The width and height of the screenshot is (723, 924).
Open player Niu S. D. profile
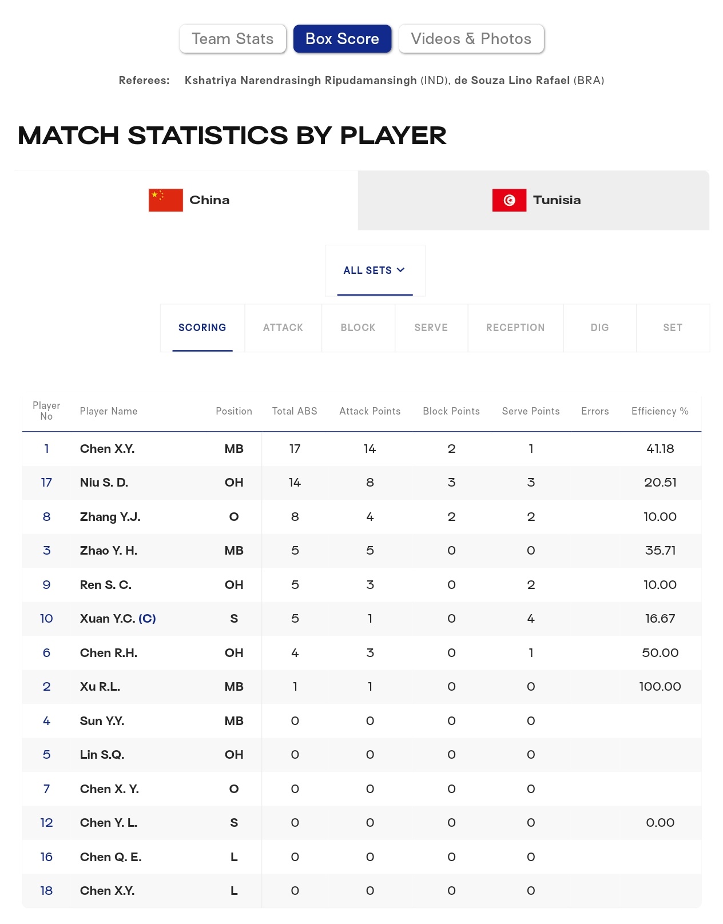(x=104, y=483)
